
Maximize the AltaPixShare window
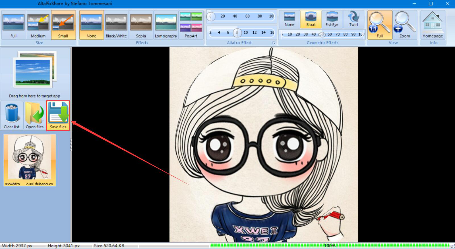point(431,4)
